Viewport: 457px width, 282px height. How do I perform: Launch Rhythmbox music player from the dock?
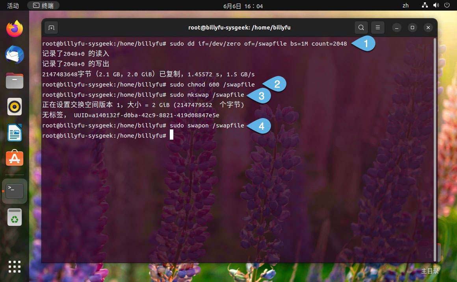click(15, 106)
